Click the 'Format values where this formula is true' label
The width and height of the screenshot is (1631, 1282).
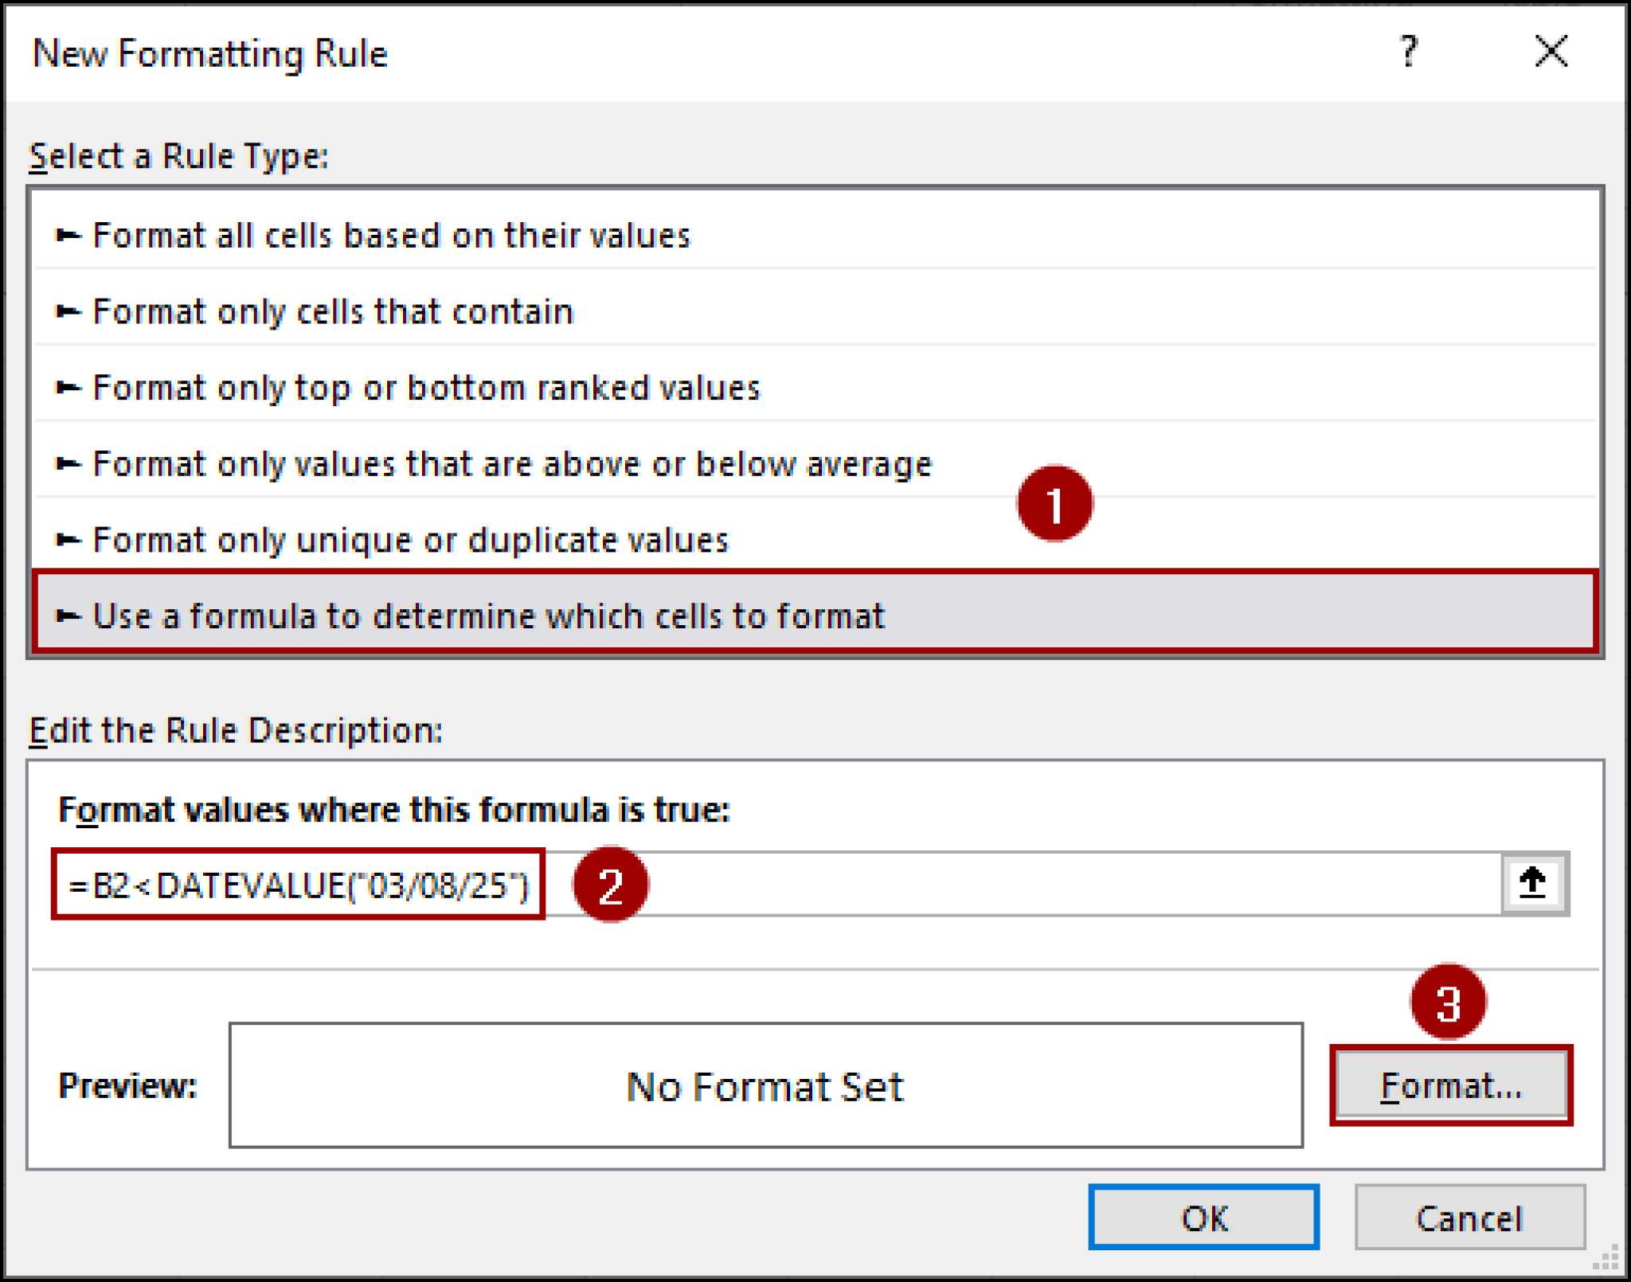(x=396, y=810)
